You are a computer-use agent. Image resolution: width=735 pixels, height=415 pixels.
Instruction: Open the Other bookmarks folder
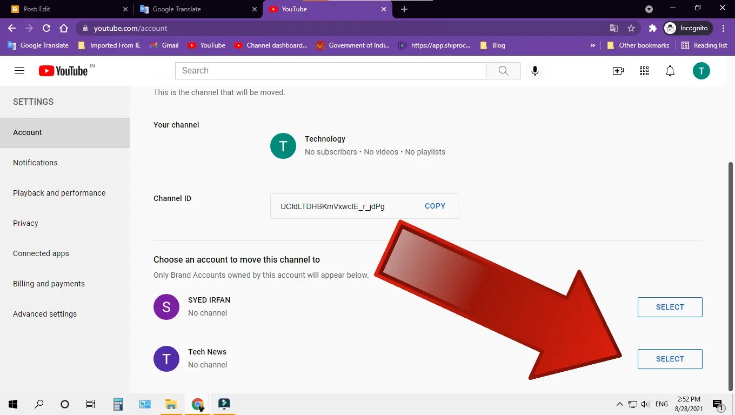pos(638,45)
